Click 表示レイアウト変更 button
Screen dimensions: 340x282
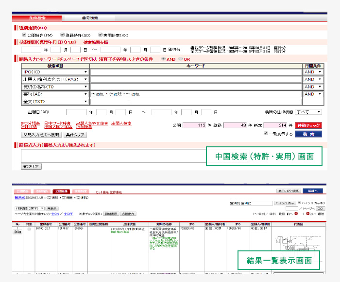point(289,191)
